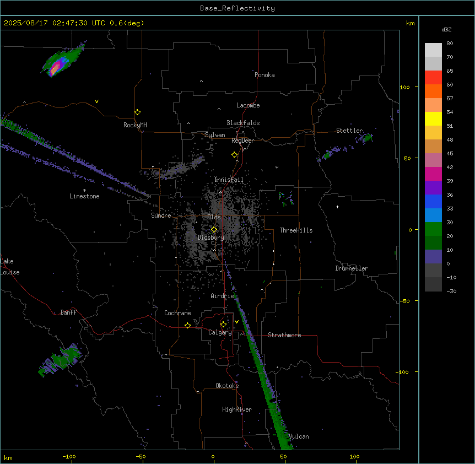Image resolution: width=475 pixels, height=464 pixels.
Task: Select the Innisfail label
Action: pos(229,180)
